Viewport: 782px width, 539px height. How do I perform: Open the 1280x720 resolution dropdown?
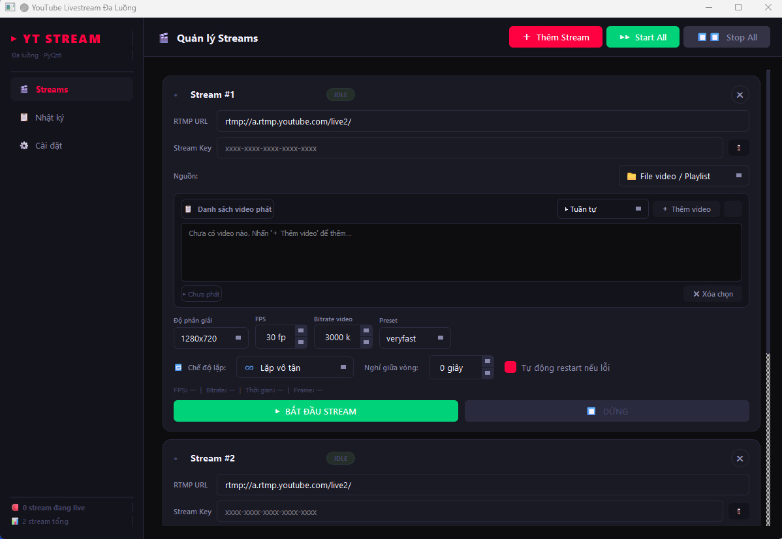tap(211, 338)
